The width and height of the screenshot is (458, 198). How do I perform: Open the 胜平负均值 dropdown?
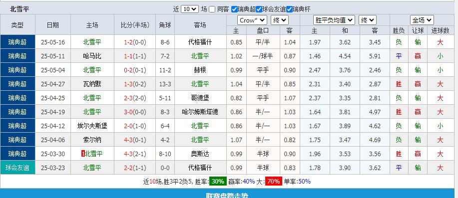(x=334, y=20)
